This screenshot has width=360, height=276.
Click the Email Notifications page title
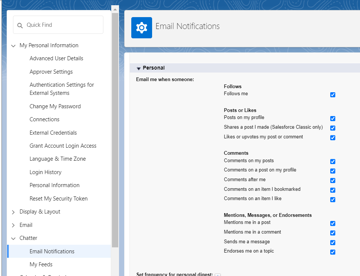tap(187, 26)
